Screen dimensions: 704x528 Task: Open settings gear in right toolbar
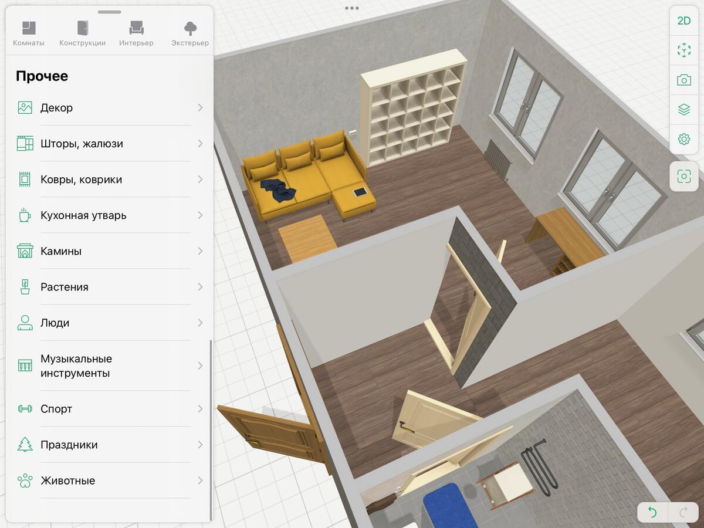683,139
